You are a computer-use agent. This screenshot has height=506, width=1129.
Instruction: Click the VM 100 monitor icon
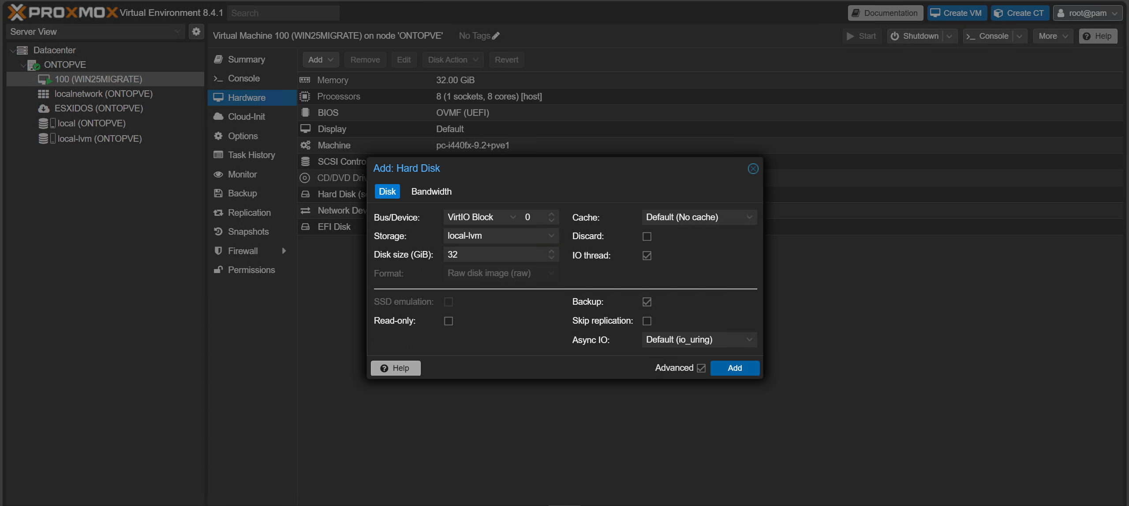coord(44,80)
